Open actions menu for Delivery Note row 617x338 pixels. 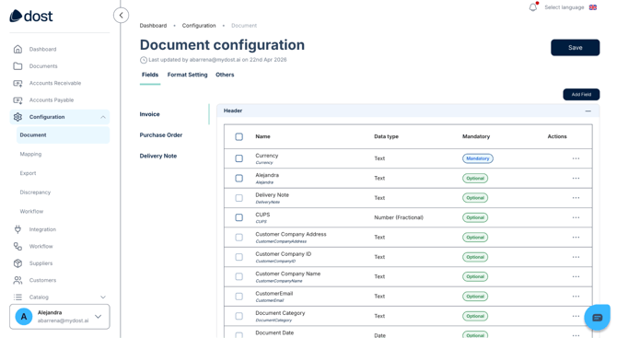pos(576,198)
